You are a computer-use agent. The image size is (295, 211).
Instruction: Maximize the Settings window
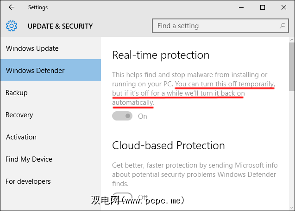[x=263, y=7]
